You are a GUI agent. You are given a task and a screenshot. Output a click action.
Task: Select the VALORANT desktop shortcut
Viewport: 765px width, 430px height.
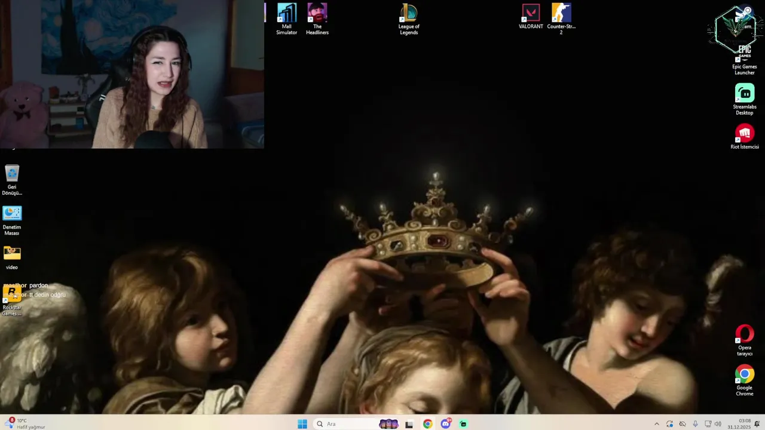(531, 16)
